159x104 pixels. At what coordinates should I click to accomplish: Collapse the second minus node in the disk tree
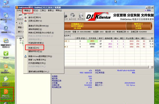tap(21, 43)
